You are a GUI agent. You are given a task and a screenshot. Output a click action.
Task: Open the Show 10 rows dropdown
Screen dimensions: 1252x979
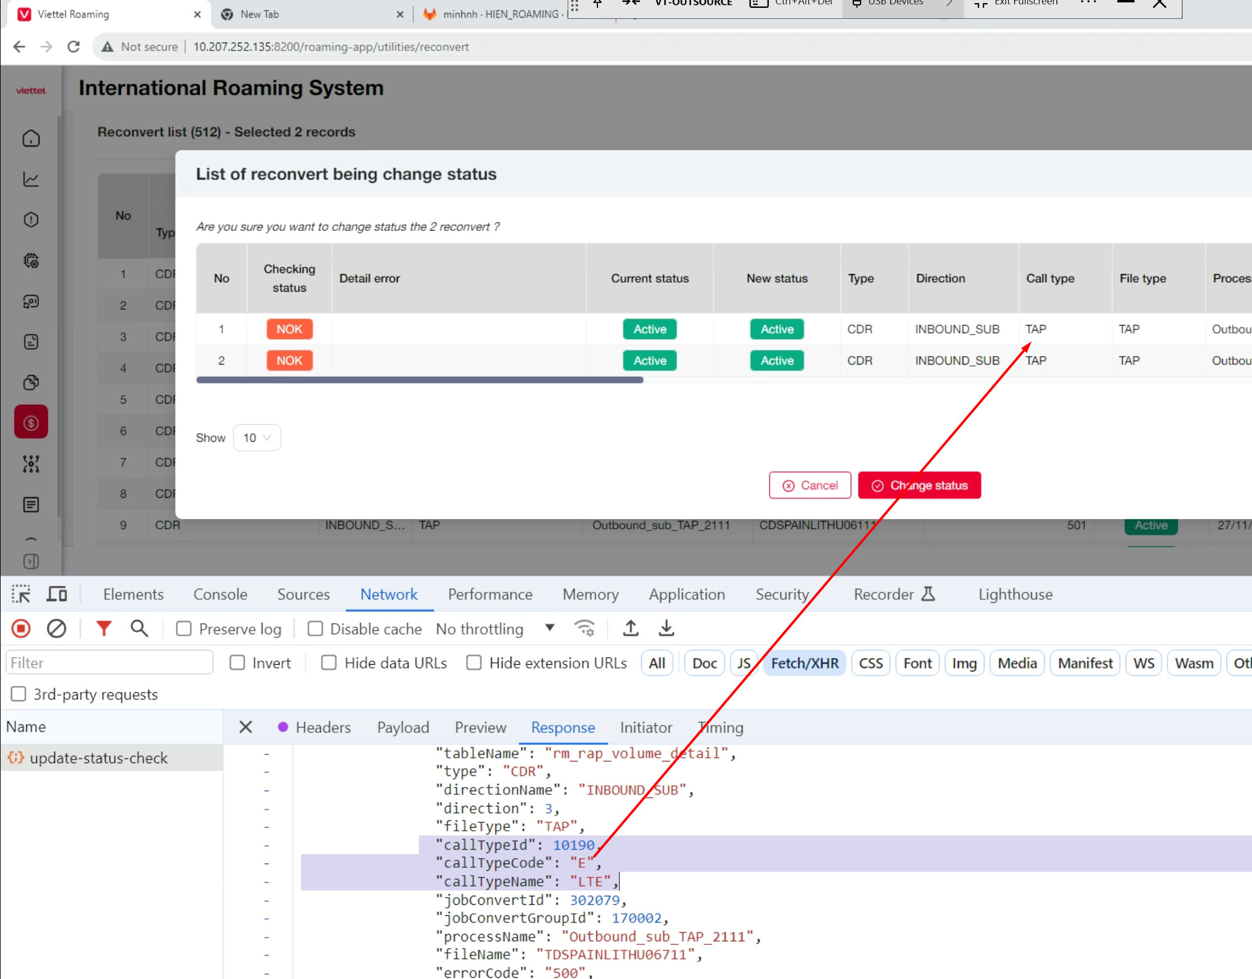[x=256, y=438]
